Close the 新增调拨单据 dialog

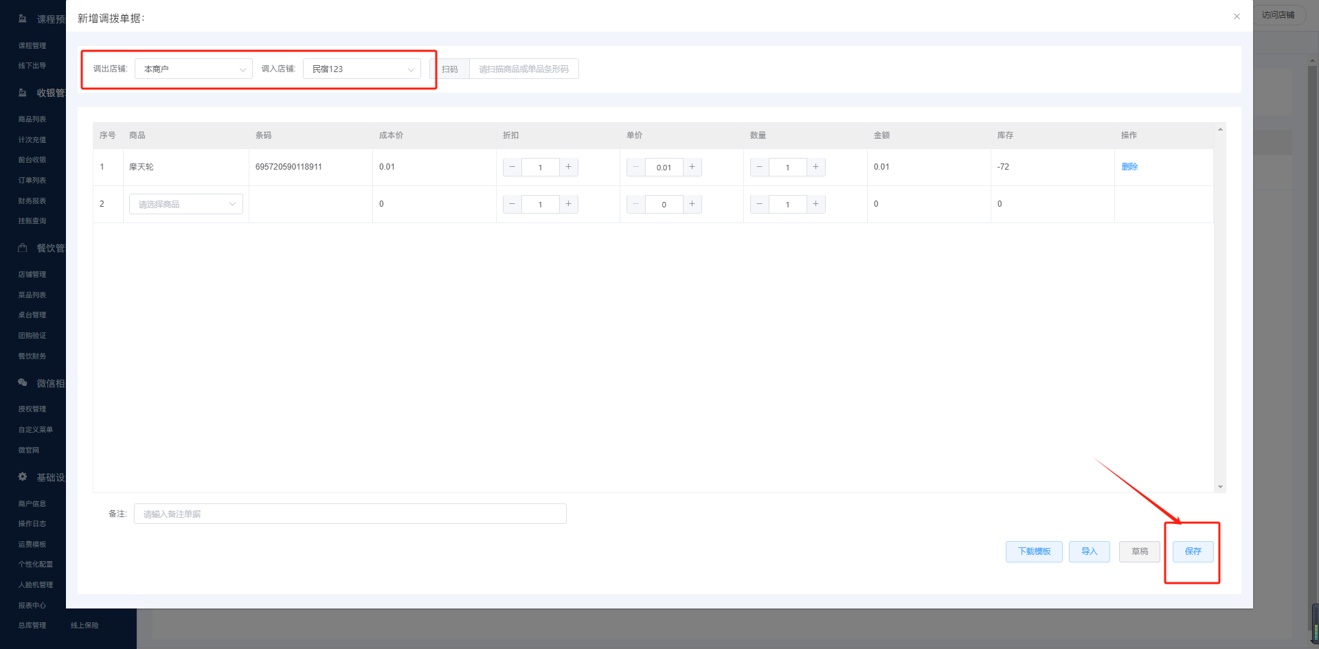[1237, 16]
